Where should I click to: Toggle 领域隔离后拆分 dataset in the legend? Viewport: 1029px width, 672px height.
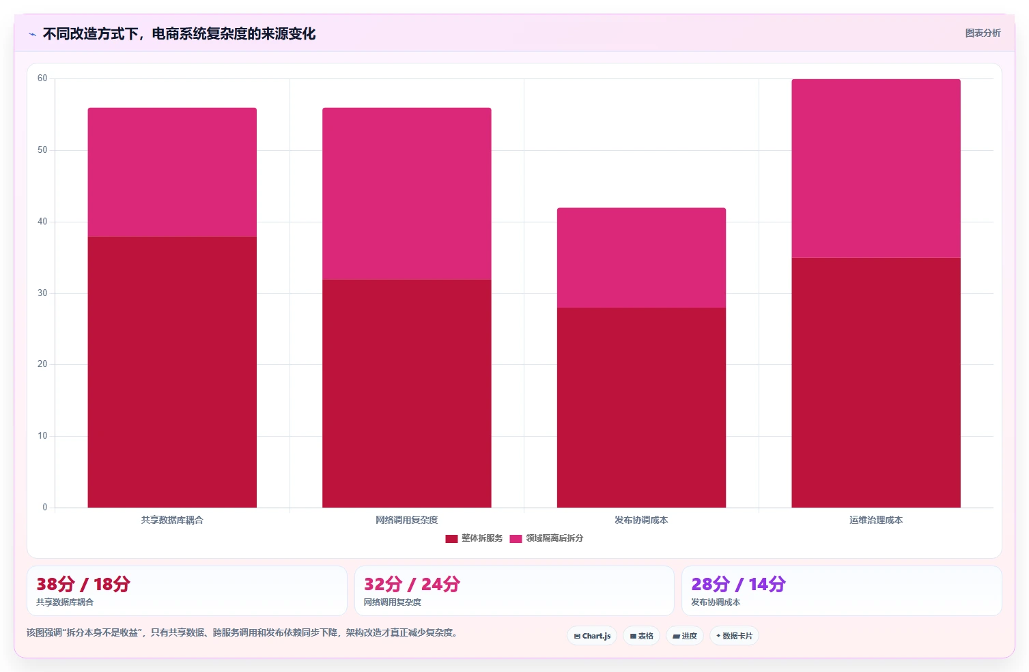546,538
